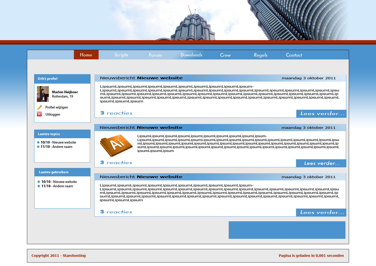
Task: Click the Pagina is geladen footer text
Action: pos(311,256)
